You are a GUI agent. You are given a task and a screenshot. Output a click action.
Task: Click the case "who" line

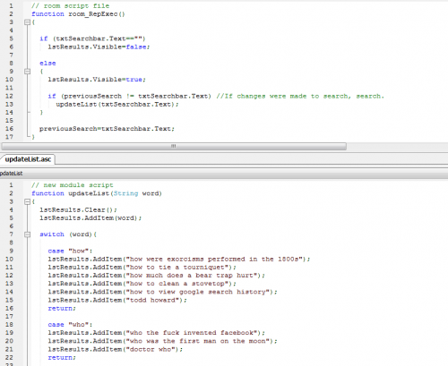(70, 325)
